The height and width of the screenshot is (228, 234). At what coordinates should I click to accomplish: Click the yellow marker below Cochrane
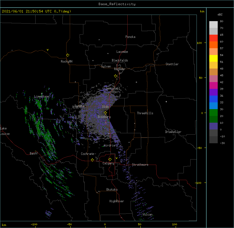[92, 160]
